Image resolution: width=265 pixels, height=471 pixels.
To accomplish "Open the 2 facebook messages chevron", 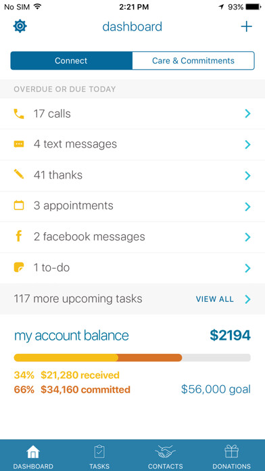I will (247, 237).
